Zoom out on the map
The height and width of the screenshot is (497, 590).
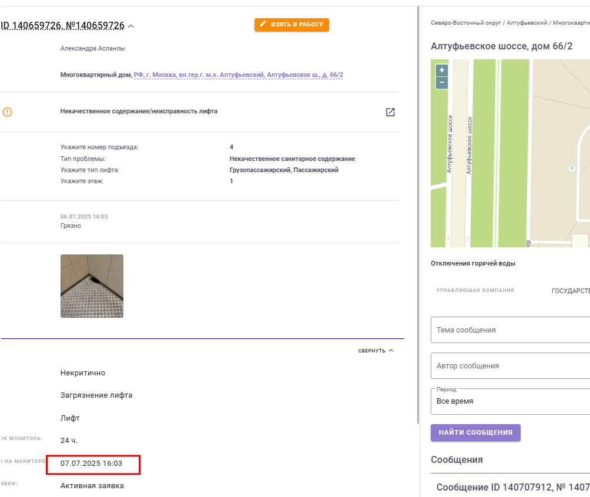click(x=442, y=82)
